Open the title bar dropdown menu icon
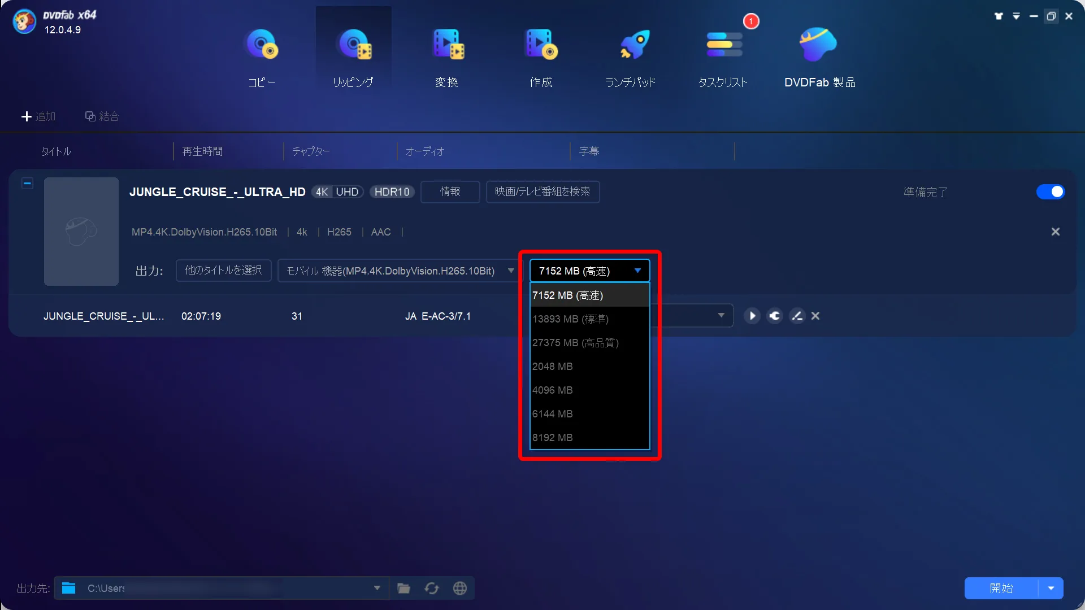Viewport: 1085px width, 610px height. tap(1016, 16)
